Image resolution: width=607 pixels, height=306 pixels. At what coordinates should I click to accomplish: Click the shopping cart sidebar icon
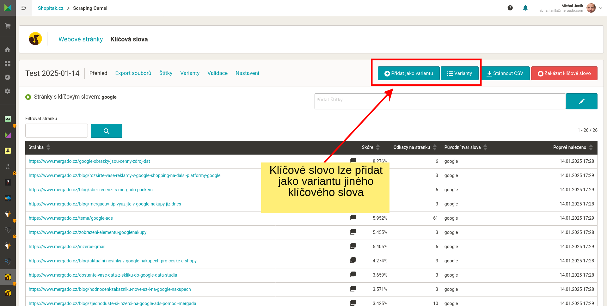point(8,26)
